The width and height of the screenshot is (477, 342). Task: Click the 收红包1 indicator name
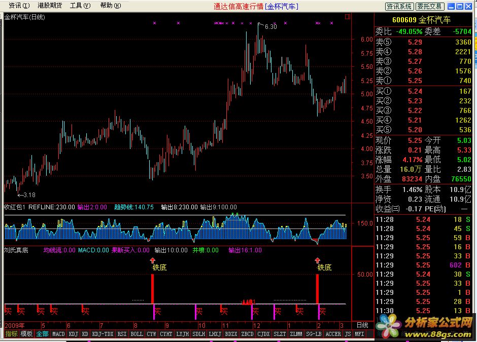point(15,207)
